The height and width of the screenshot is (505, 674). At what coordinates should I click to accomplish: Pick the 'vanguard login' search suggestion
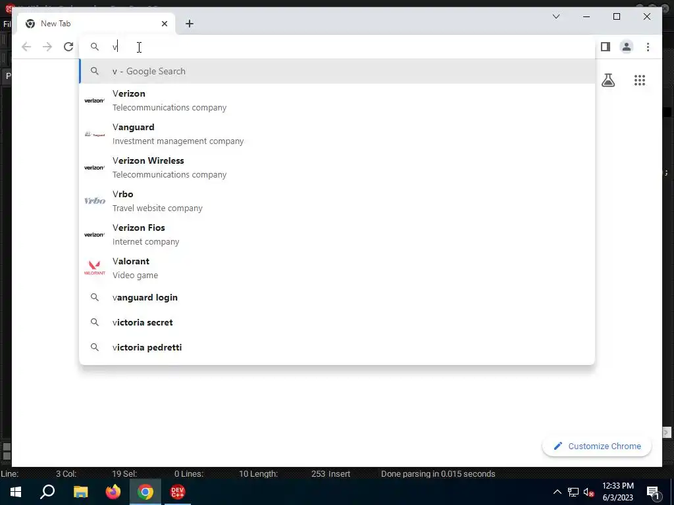click(337, 298)
